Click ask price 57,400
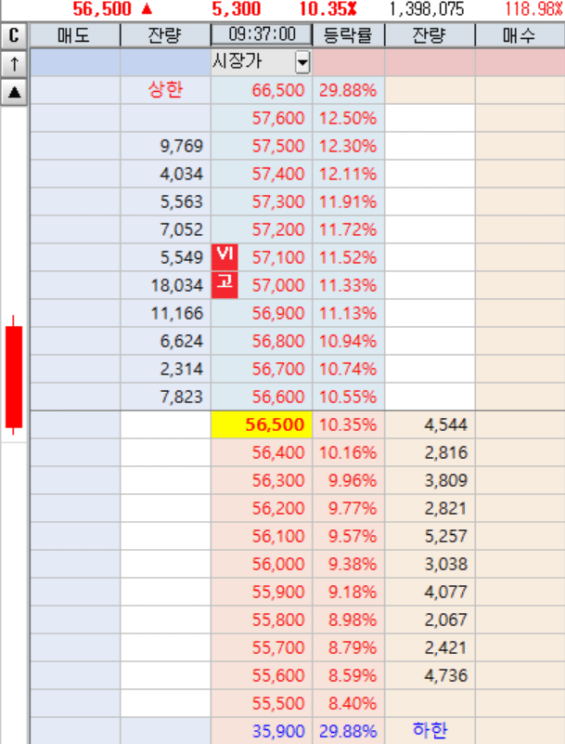 [262, 174]
